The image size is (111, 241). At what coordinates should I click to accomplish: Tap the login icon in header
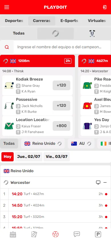click(x=104, y=7)
